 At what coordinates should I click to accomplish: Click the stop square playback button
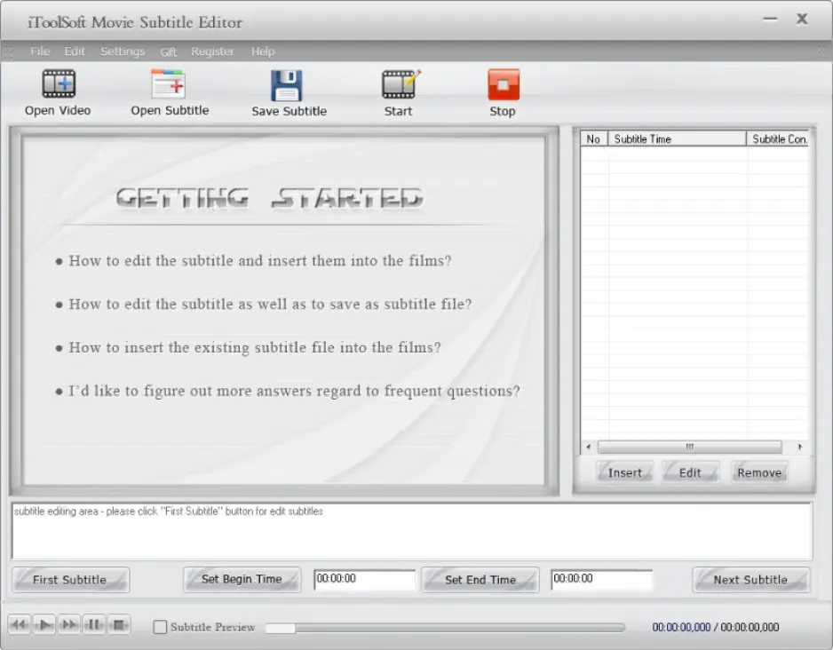pos(118,624)
